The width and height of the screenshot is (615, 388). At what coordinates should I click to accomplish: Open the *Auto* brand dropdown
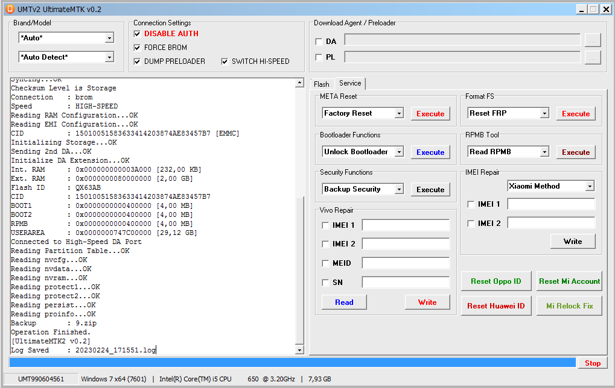[109, 37]
